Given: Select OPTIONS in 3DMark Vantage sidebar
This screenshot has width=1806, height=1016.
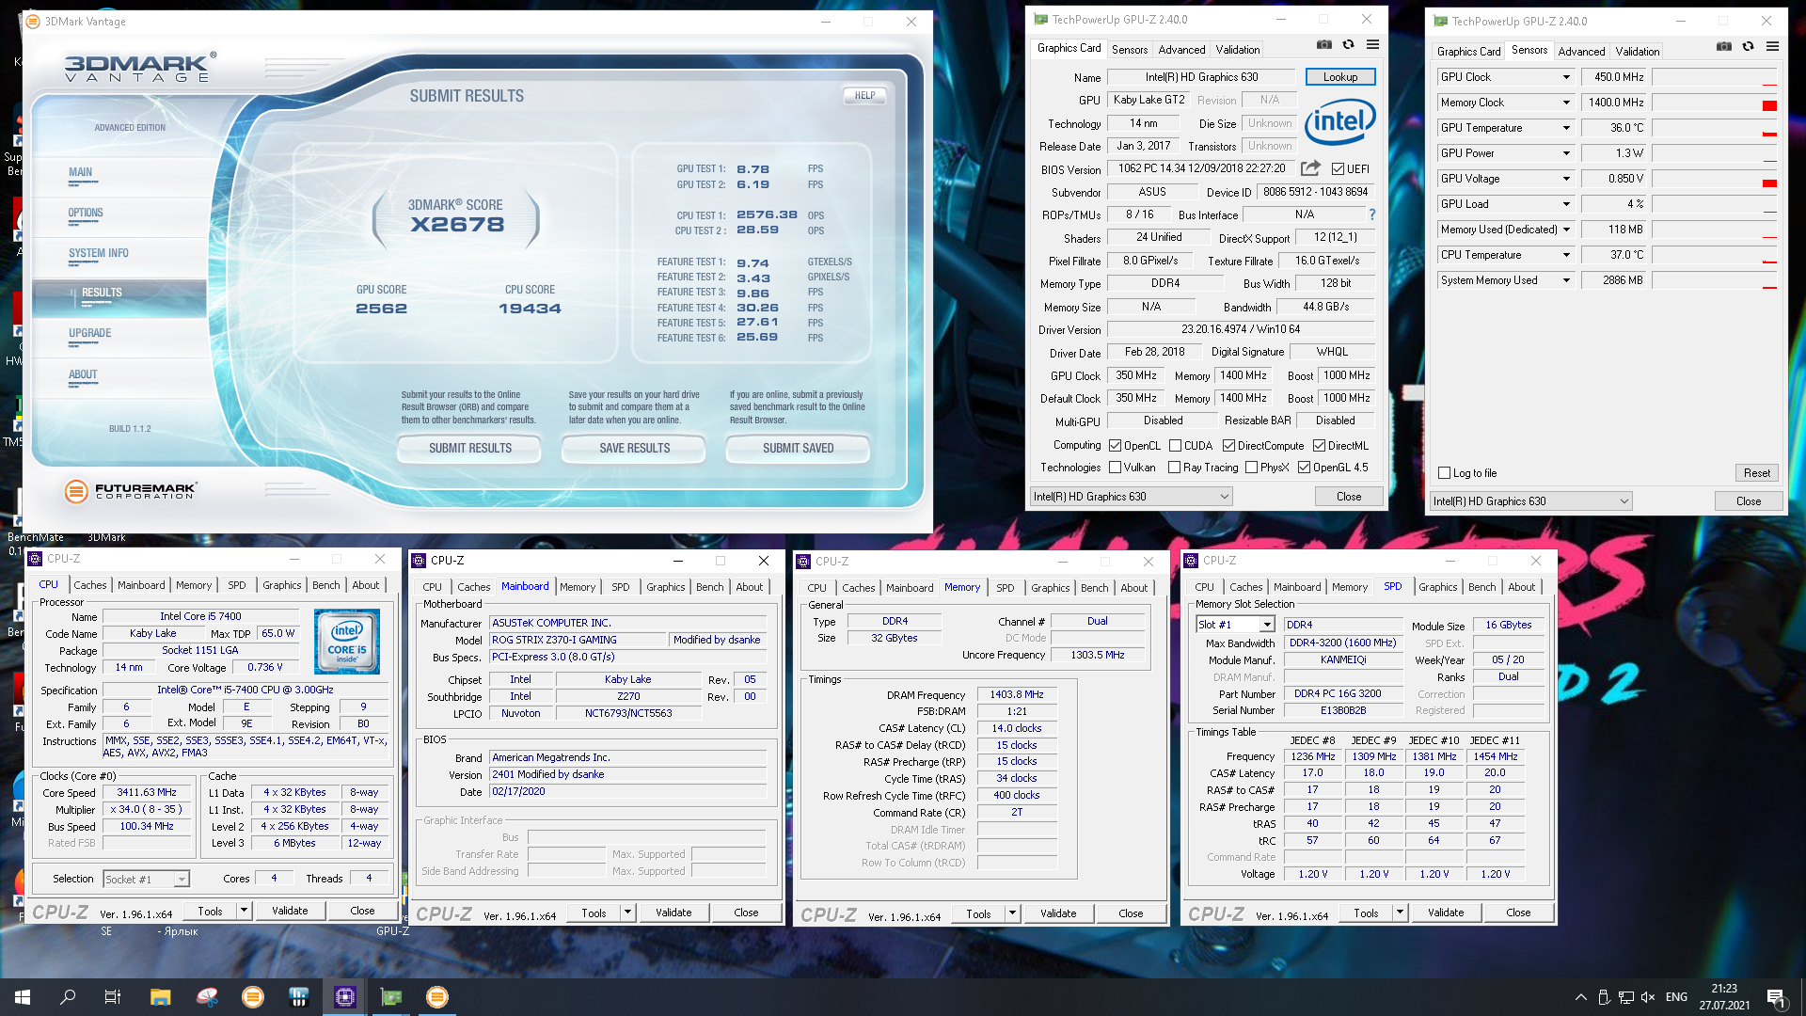Looking at the screenshot, I should 85,214.
